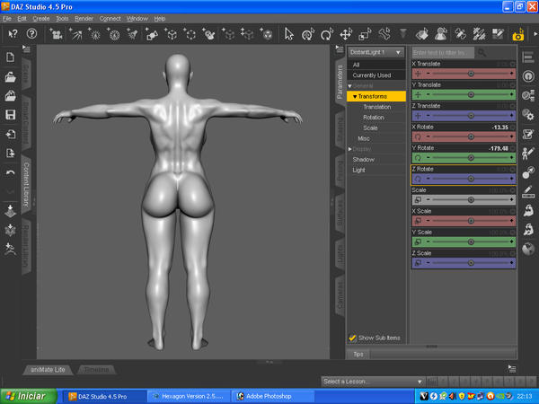Collapse the Transforms tree group
This screenshot has width=539, height=404.
(x=355, y=96)
